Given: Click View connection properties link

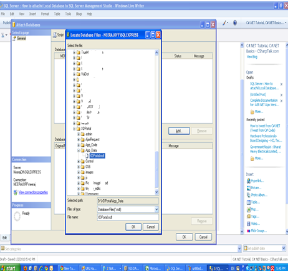Looking at the screenshot, I should [33, 192].
